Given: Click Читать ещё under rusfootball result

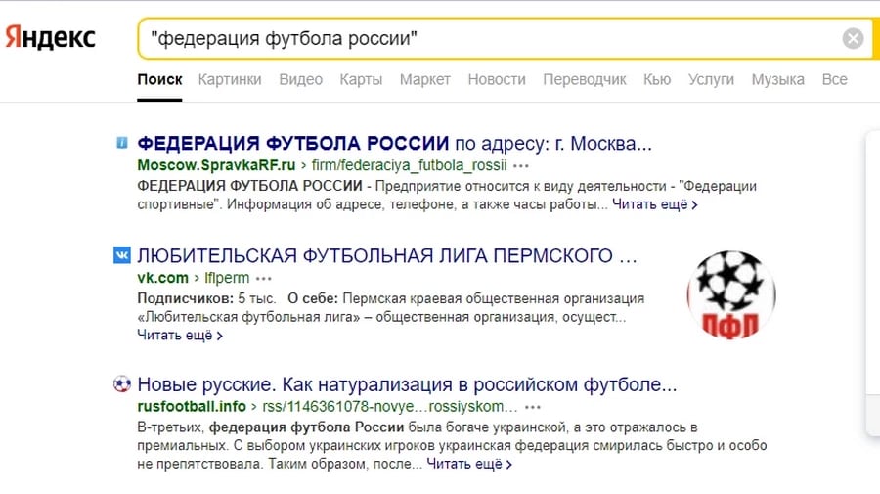Looking at the screenshot, I should pos(469,465).
